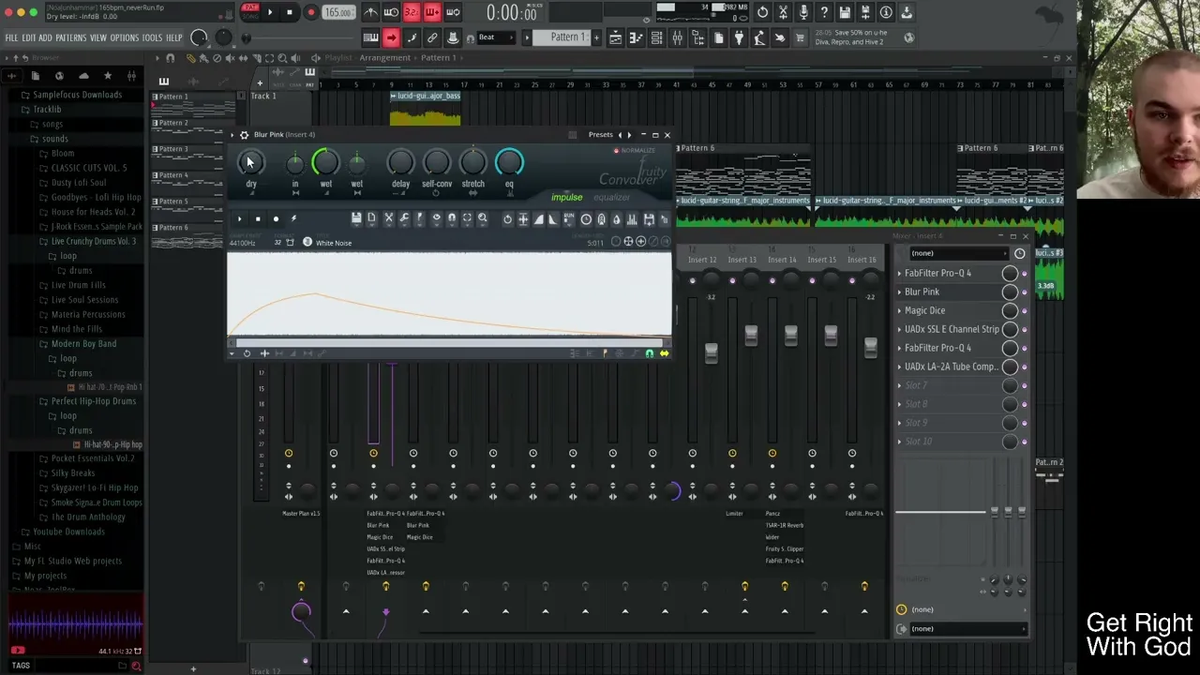Expand the Blur Pink slot arrow
This screenshot has height=675, width=1200.
click(899, 292)
